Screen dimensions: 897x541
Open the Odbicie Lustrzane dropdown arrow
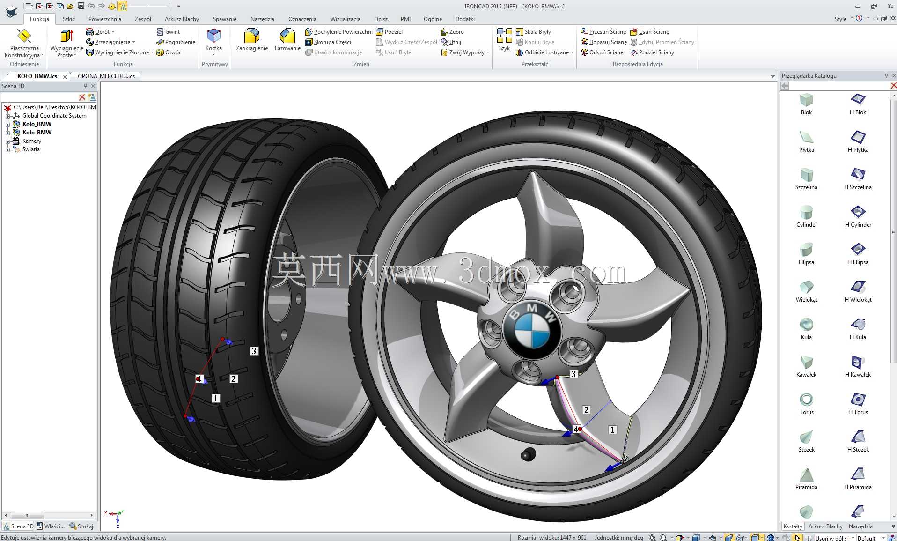pyautogui.click(x=572, y=52)
